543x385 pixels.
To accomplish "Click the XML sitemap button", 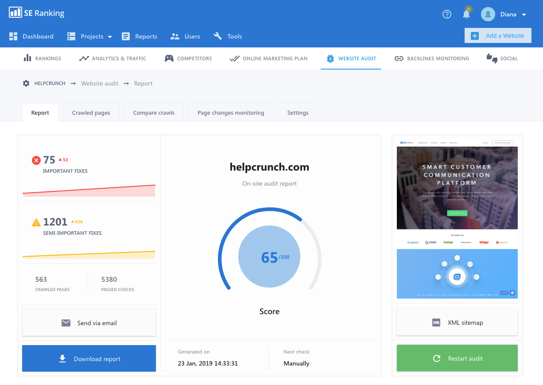I will click(457, 322).
